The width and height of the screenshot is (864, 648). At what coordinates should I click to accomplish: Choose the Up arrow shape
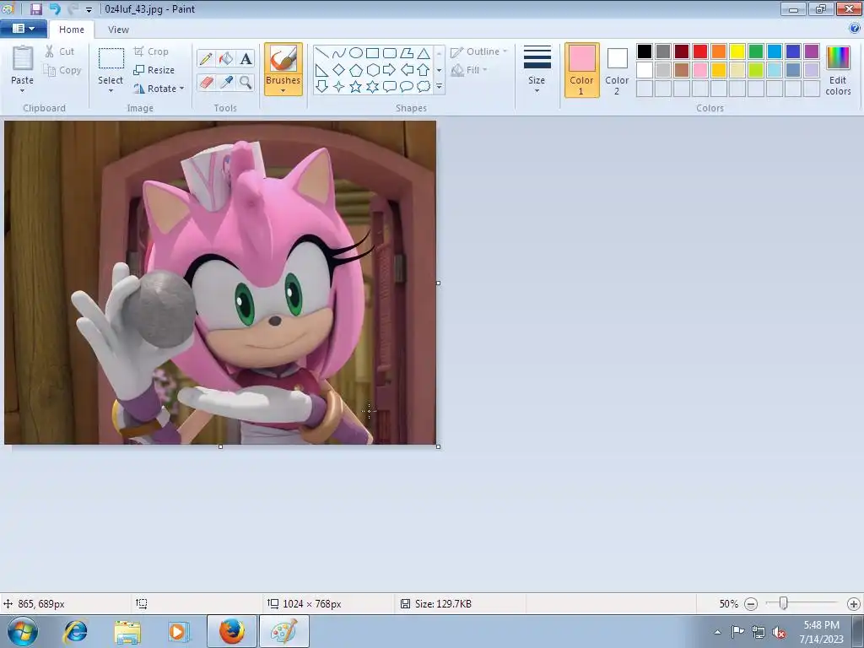click(x=424, y=70)
